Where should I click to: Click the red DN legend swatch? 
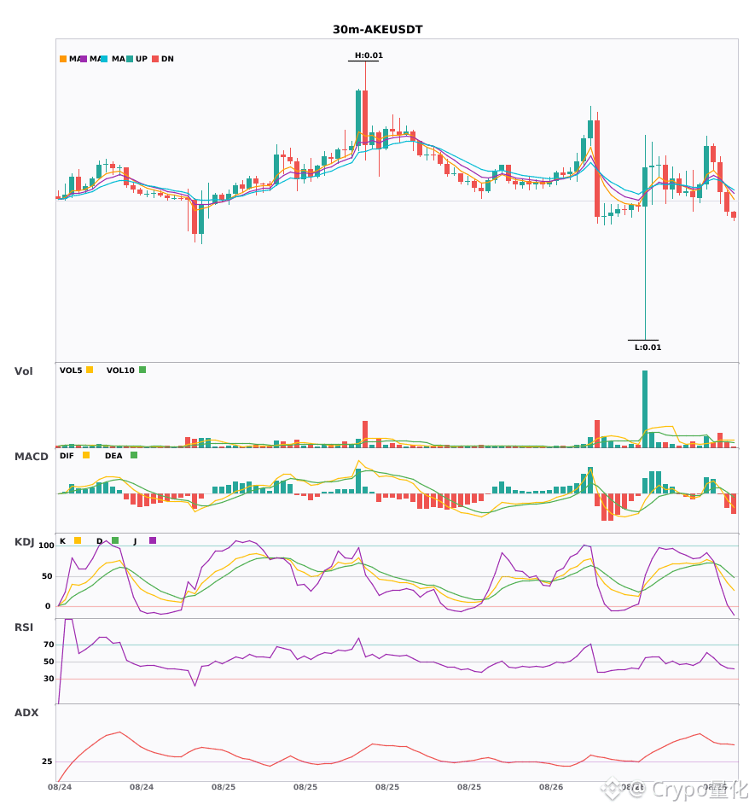coord(155,59)
